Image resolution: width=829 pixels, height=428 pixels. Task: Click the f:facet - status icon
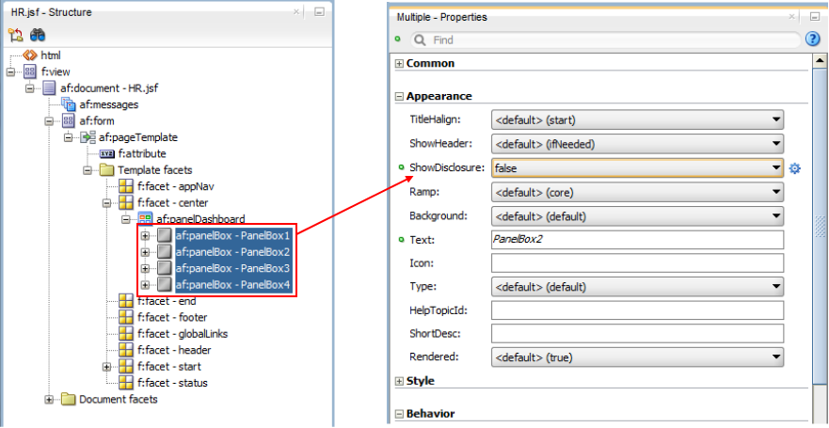(x=126, y=383)
